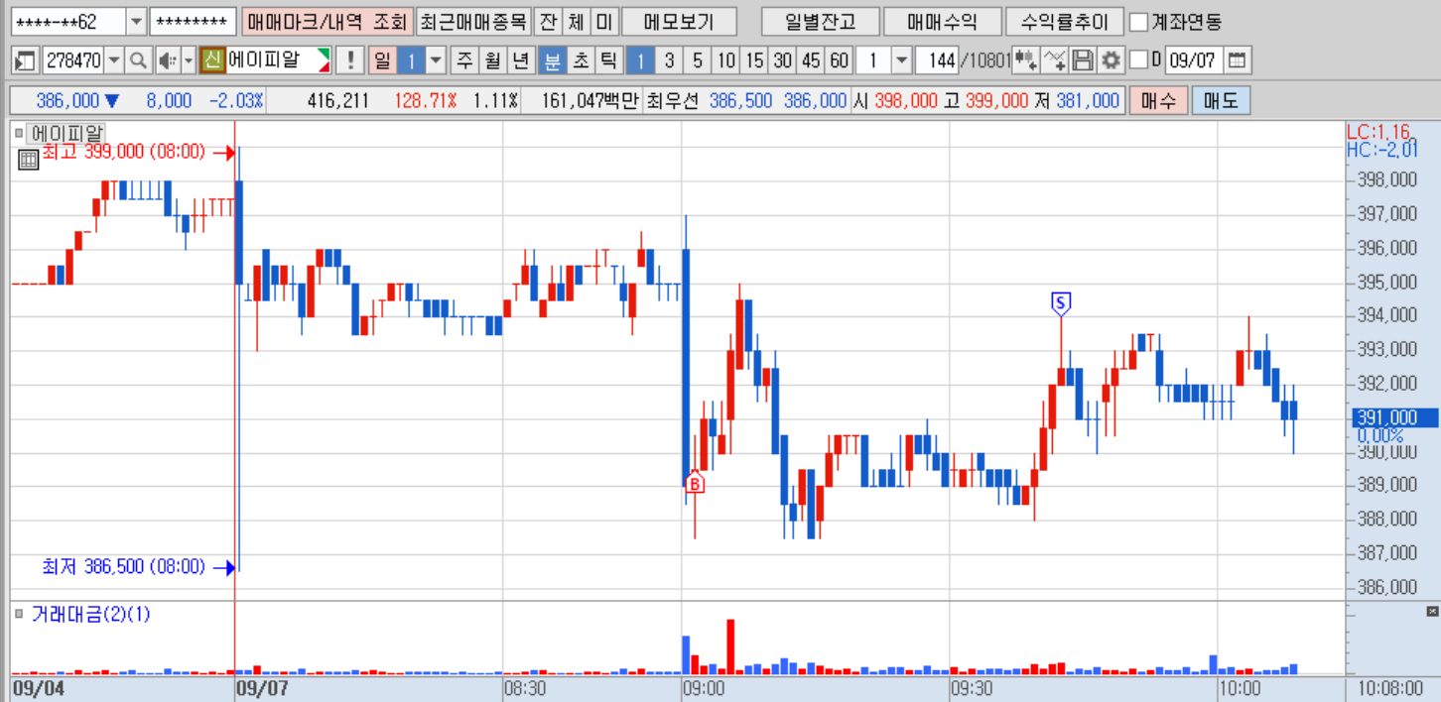Toggle the D checkbox beside date field
Screen dimensions: 1441x702
coord(1139,59)
